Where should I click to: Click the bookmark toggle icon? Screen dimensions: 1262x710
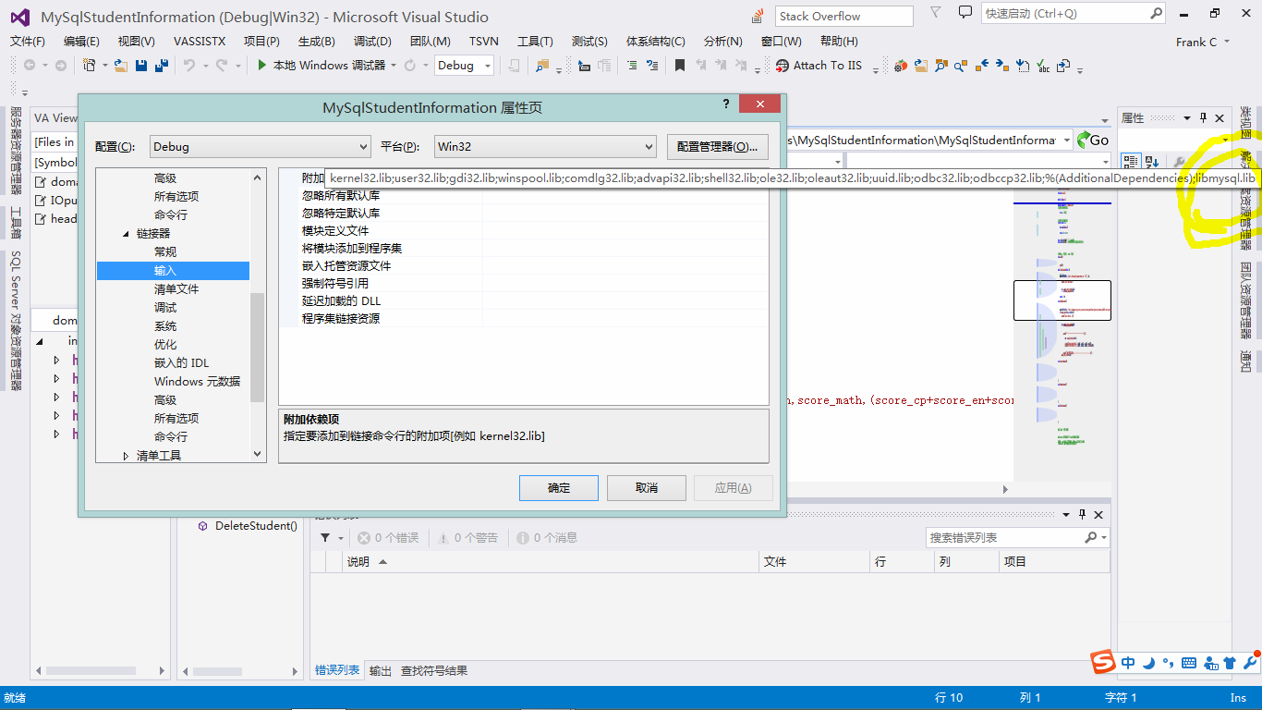coord(680,66)
